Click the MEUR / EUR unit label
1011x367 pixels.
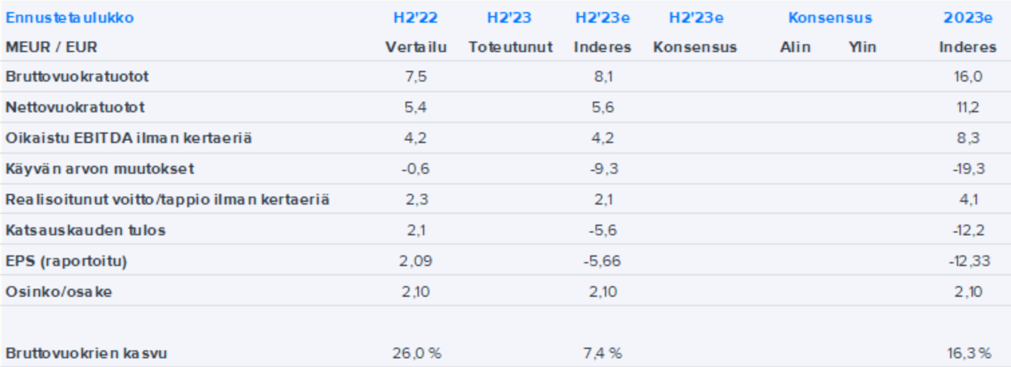click(x=52, y=47)
